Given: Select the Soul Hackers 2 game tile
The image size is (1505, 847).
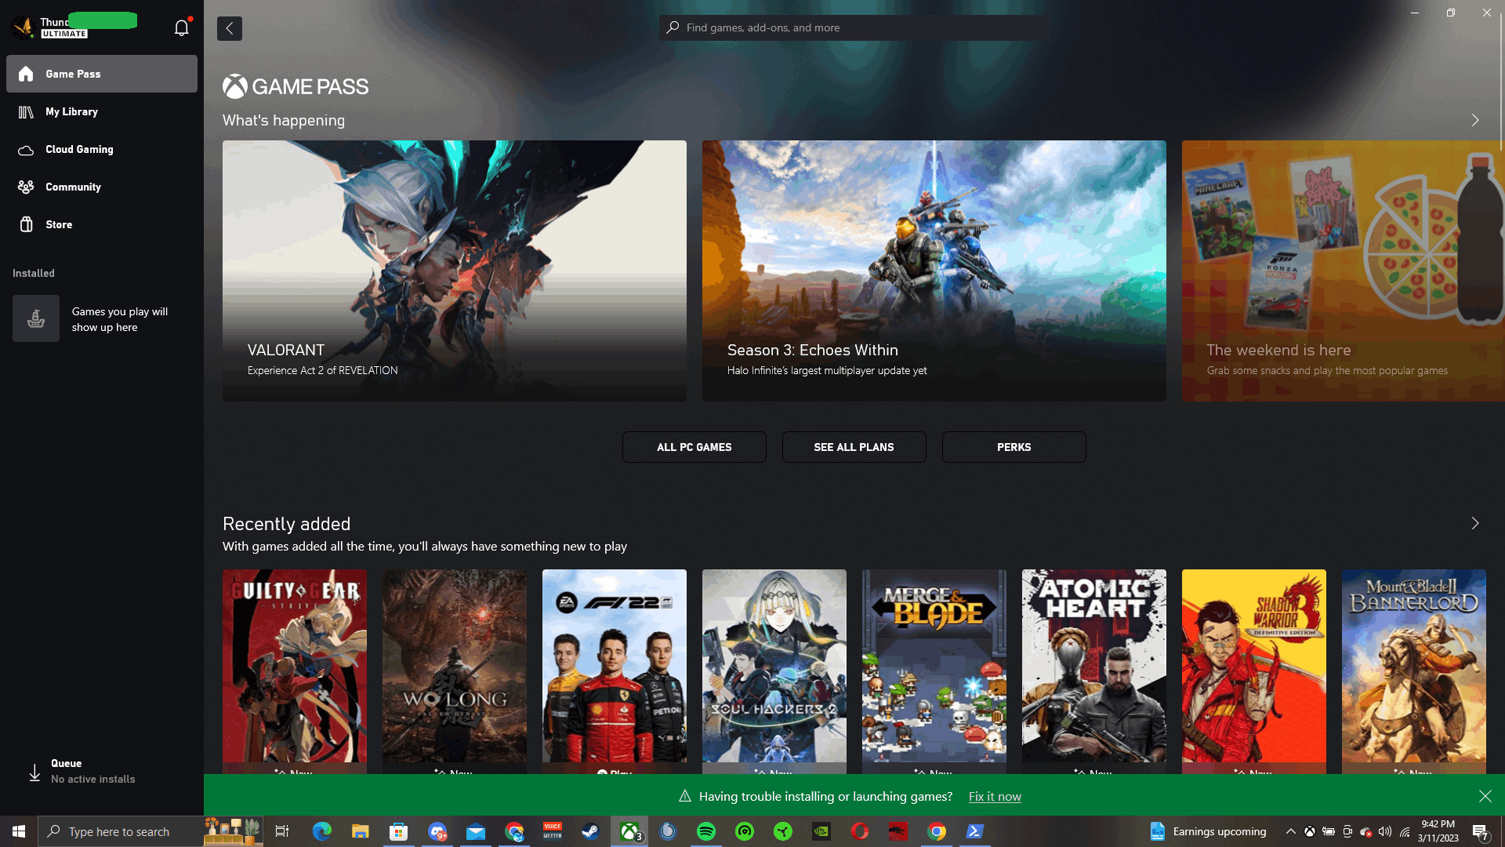Looking at the screenshot, I should 774,671.
